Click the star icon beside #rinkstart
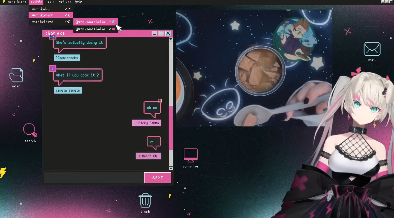This screenshot has width=394, height=218. point(69,15)
